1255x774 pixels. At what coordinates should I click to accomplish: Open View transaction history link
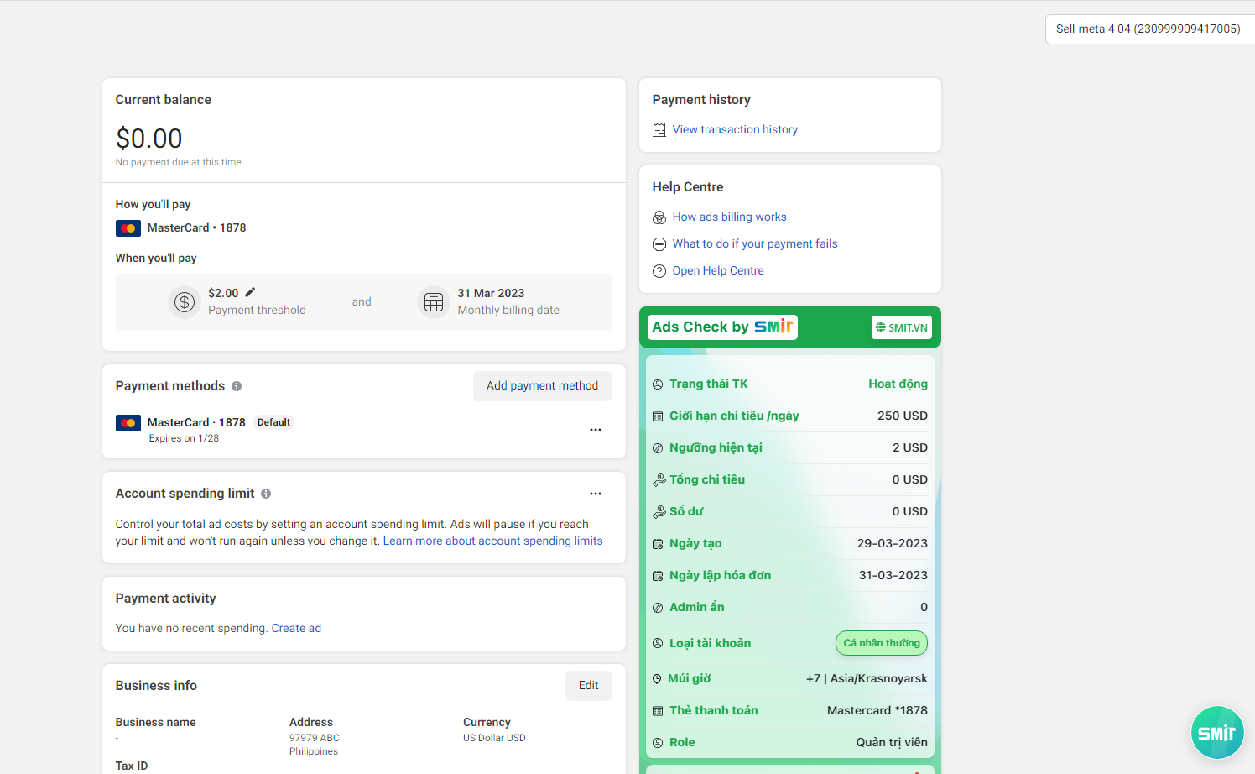735,130
